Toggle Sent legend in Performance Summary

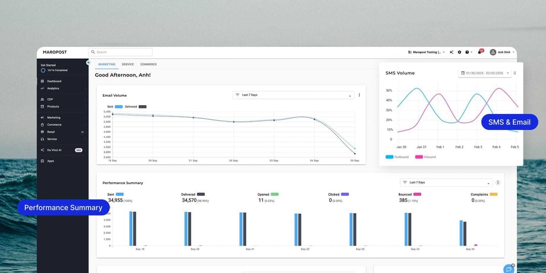116,194
